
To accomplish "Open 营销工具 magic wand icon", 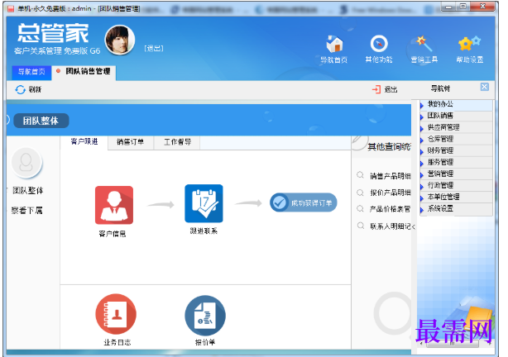I will point(424,44).
